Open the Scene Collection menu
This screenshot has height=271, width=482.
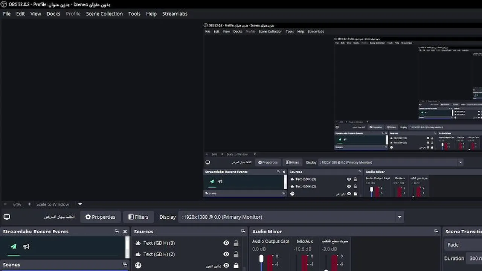tap(104, 14)
